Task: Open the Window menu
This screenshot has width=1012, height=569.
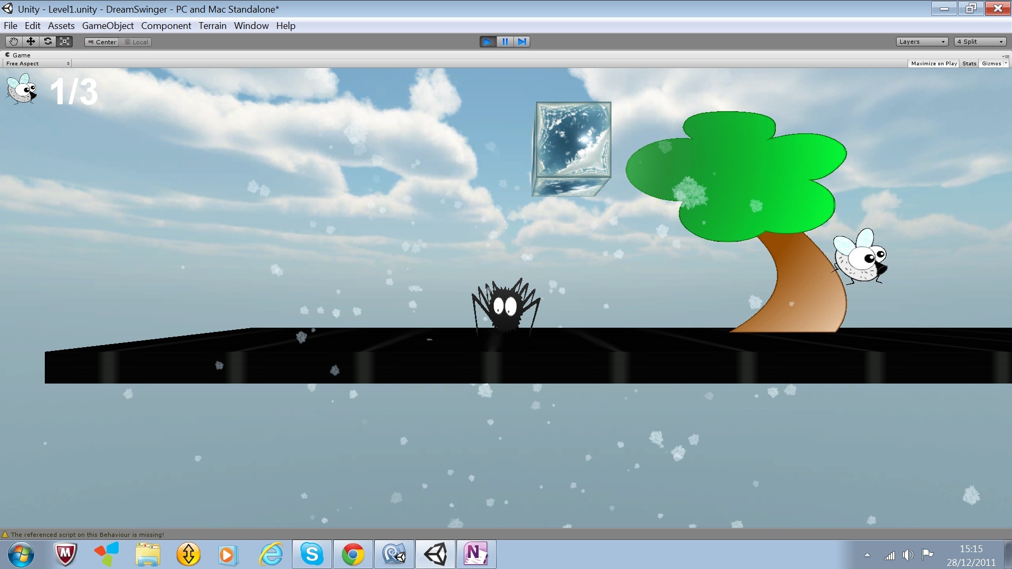Action: 251,25
